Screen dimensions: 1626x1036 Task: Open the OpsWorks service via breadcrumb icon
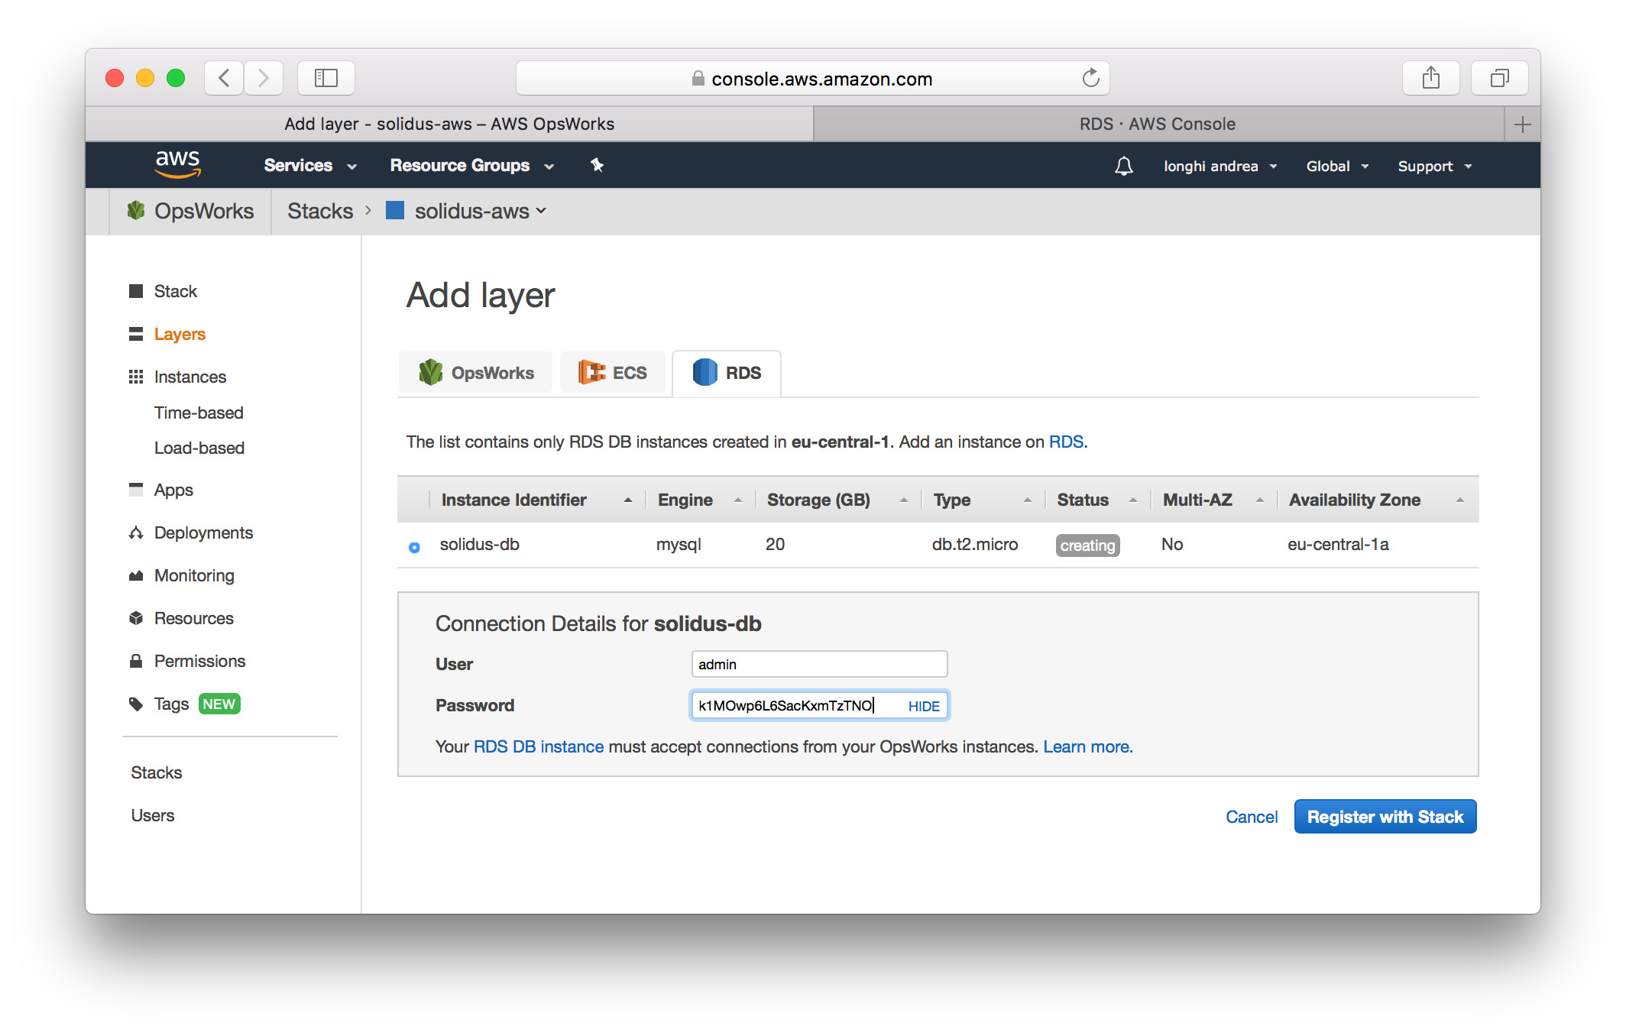coord(136,211)
